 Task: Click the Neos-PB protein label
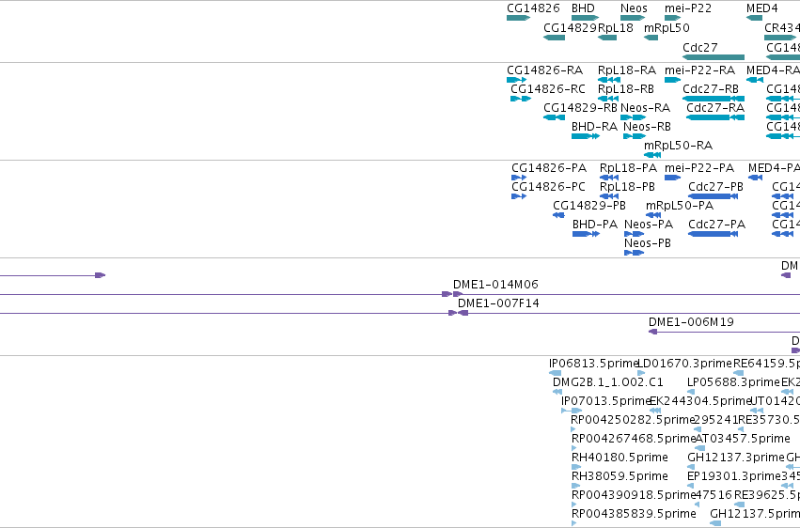coord(648,243)
